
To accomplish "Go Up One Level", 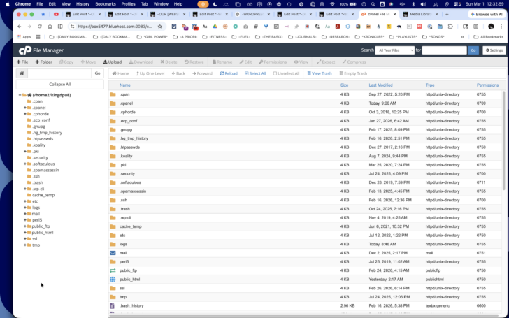I will click(150, 73).
